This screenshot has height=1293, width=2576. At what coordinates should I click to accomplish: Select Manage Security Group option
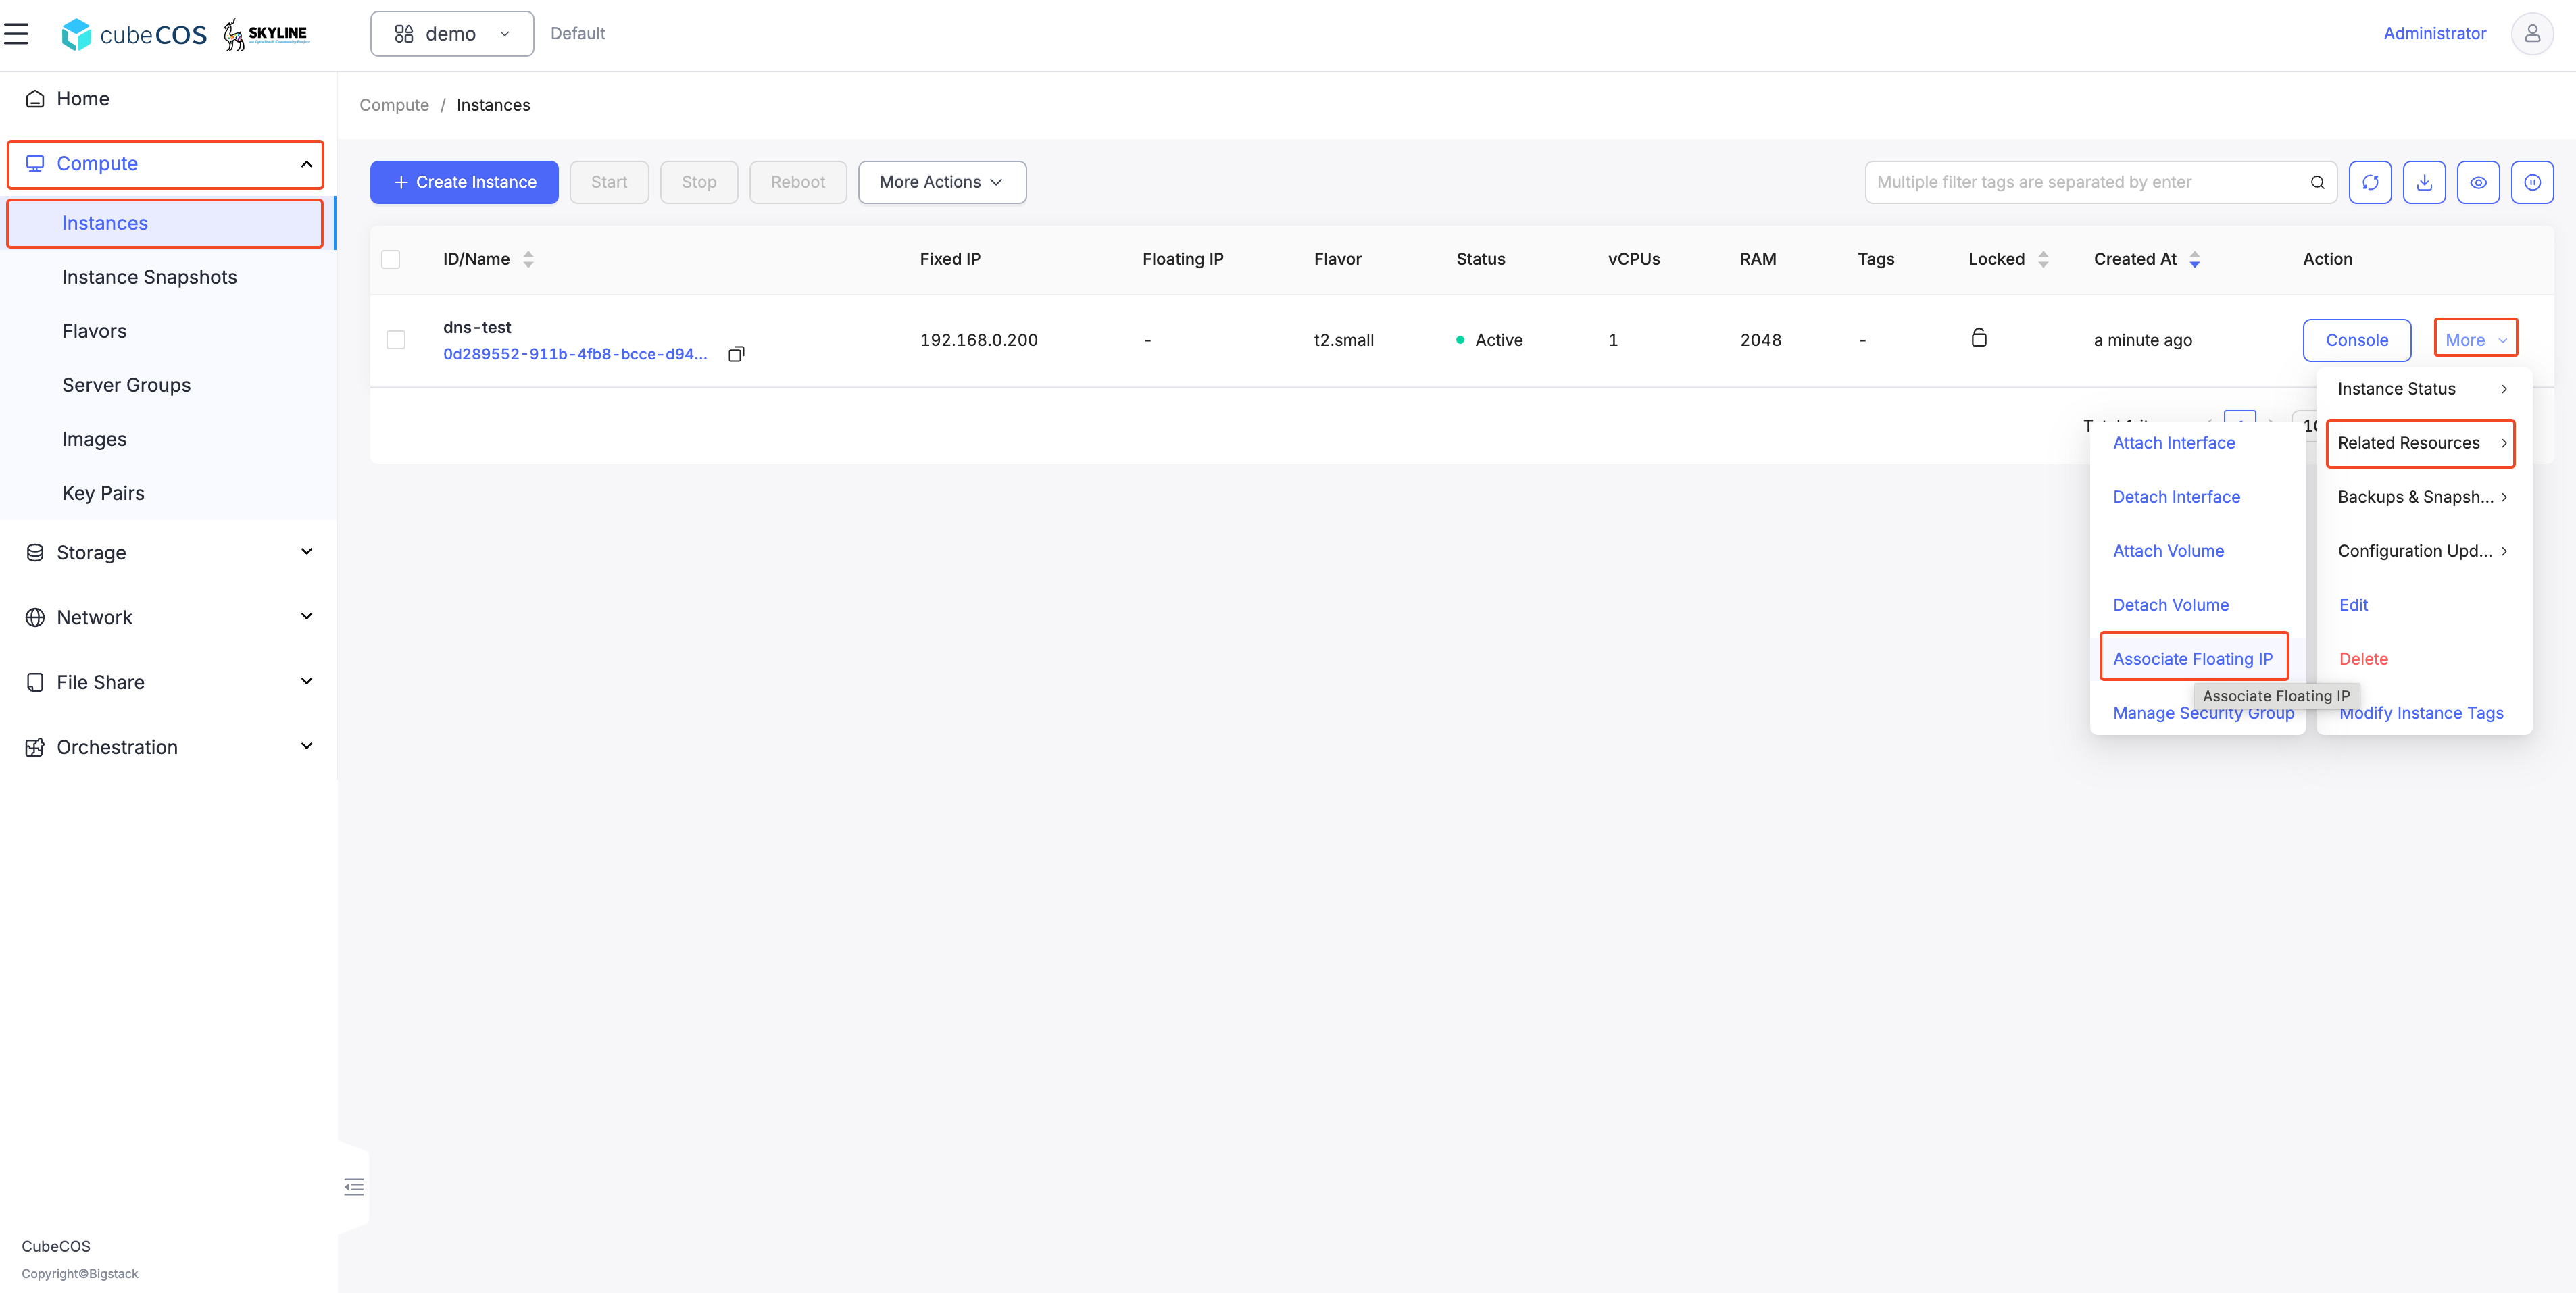(2203, 713)
